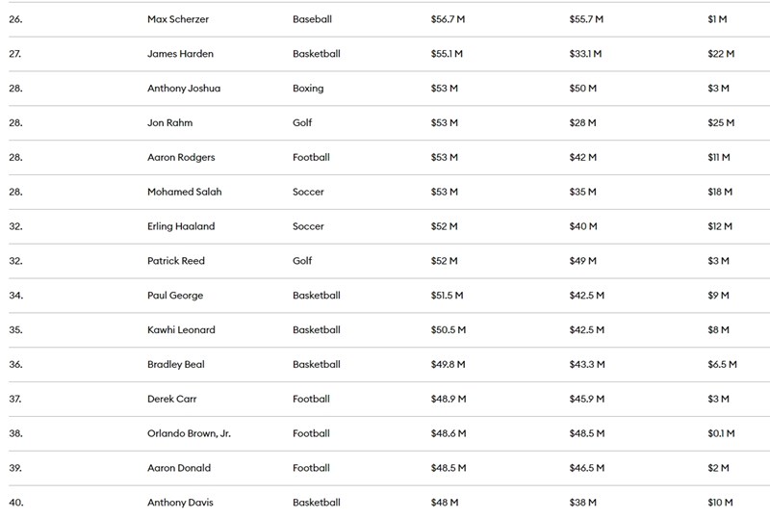The height and width of the screenshot is (519, 770).
Task: Click the $56.7 M total earnings value
Action: 448,19
